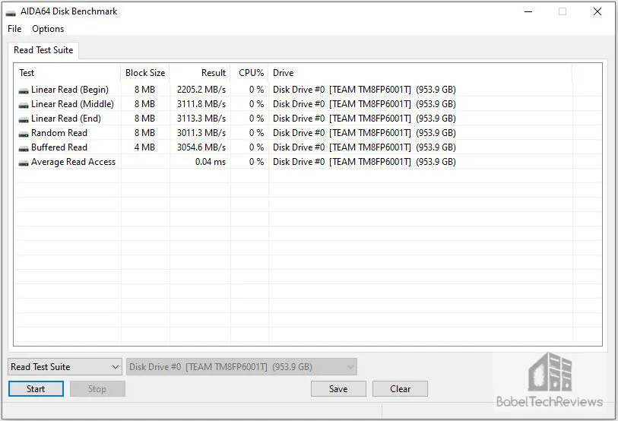Click the drive icon beside Linear Read (End)
The height and width of the screenshot is (421, 618).
24,119
